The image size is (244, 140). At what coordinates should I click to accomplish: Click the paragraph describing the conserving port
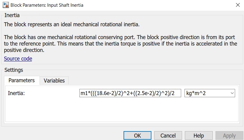(x=120, y=43)
